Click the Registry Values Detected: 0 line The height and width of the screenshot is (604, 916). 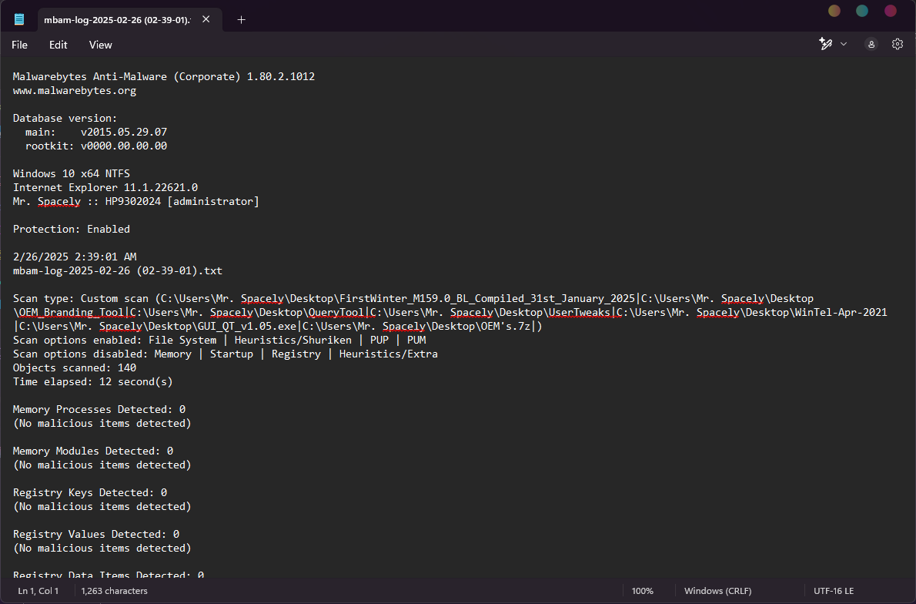[95, 535]
